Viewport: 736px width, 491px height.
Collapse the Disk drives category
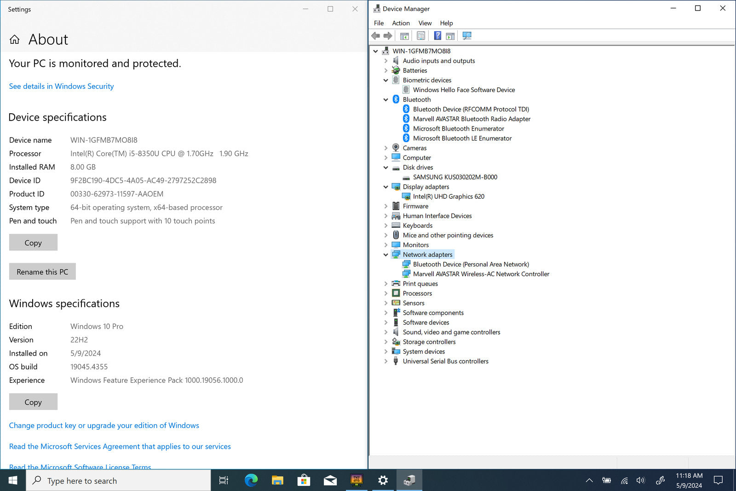click(386, 168)
